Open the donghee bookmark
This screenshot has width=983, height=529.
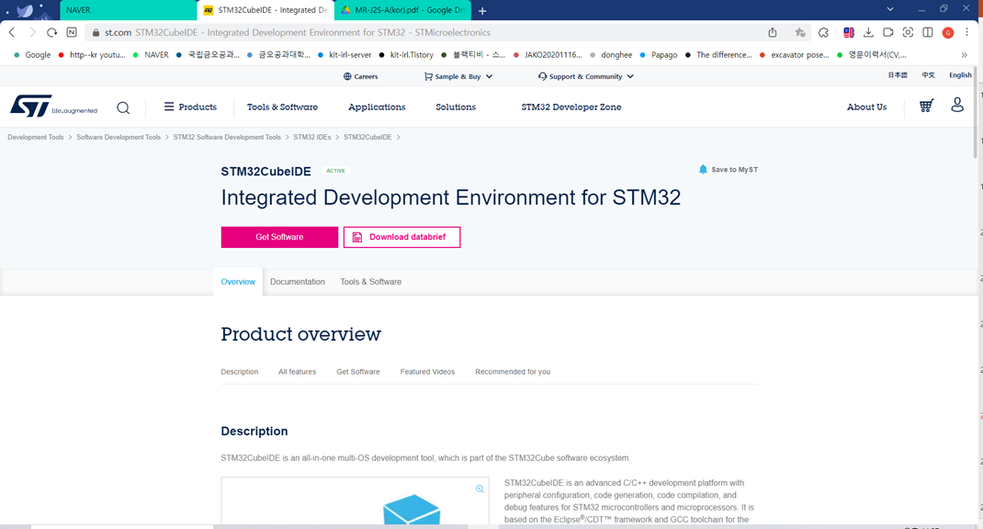point(611,55)
